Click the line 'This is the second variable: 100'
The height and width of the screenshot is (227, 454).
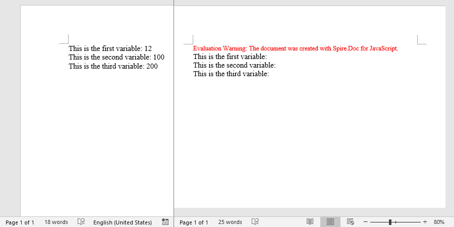(117, 57)
